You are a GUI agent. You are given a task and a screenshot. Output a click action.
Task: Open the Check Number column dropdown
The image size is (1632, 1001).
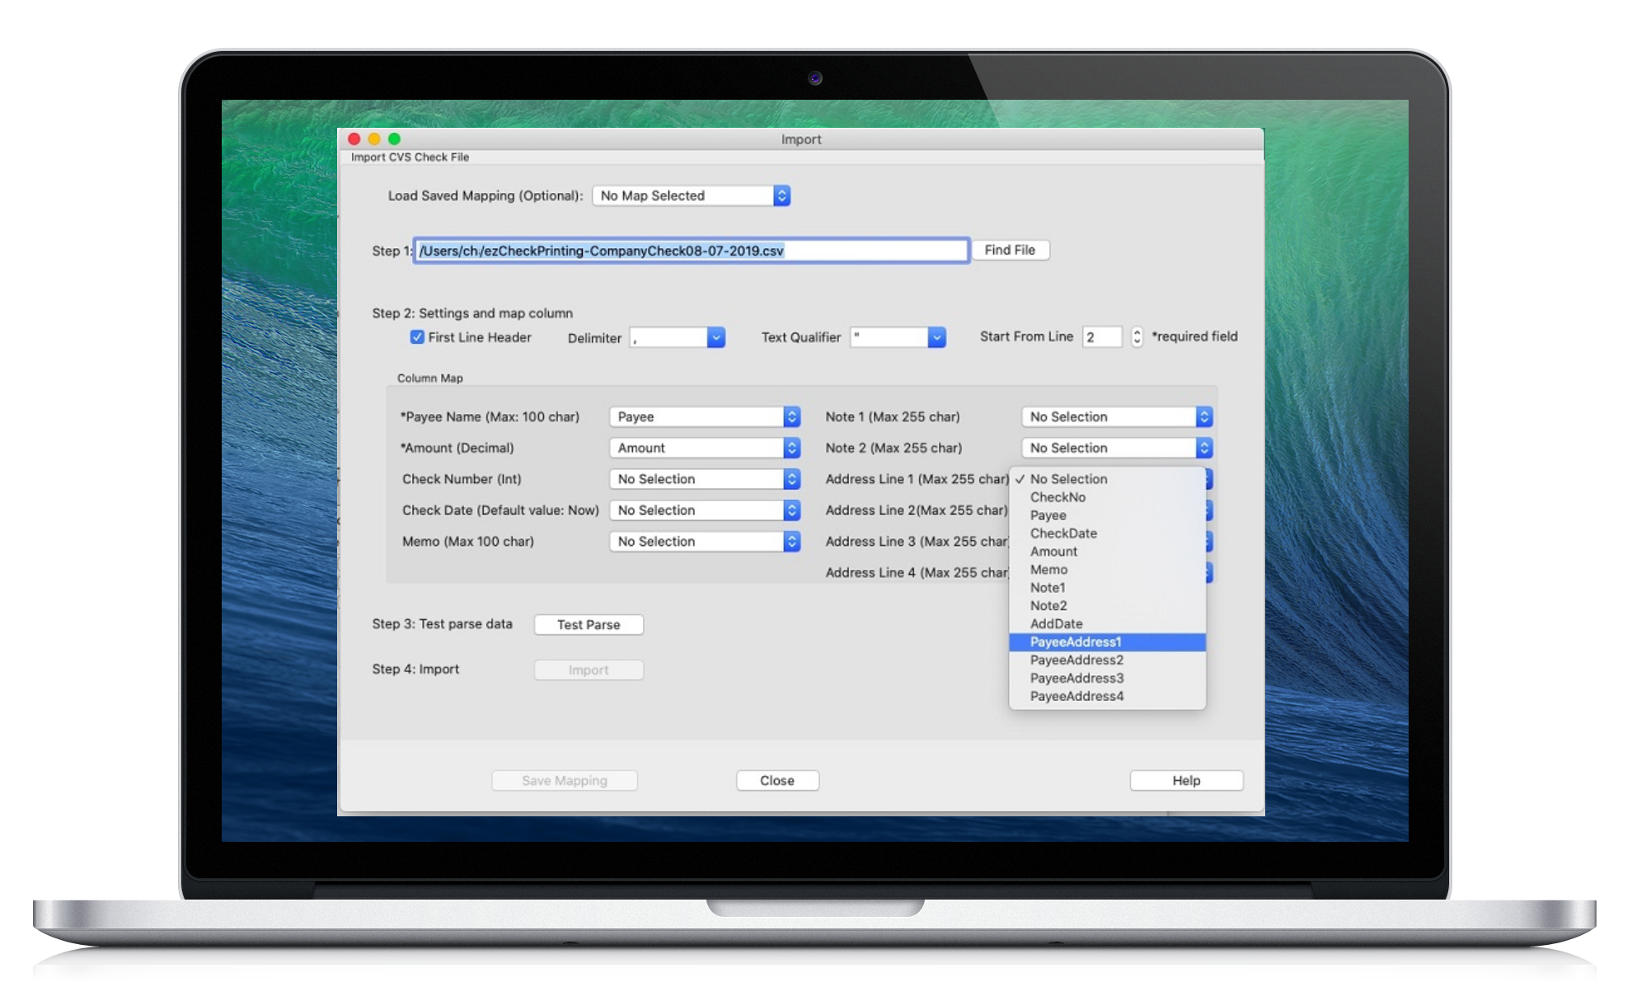(x=705, y=479)
